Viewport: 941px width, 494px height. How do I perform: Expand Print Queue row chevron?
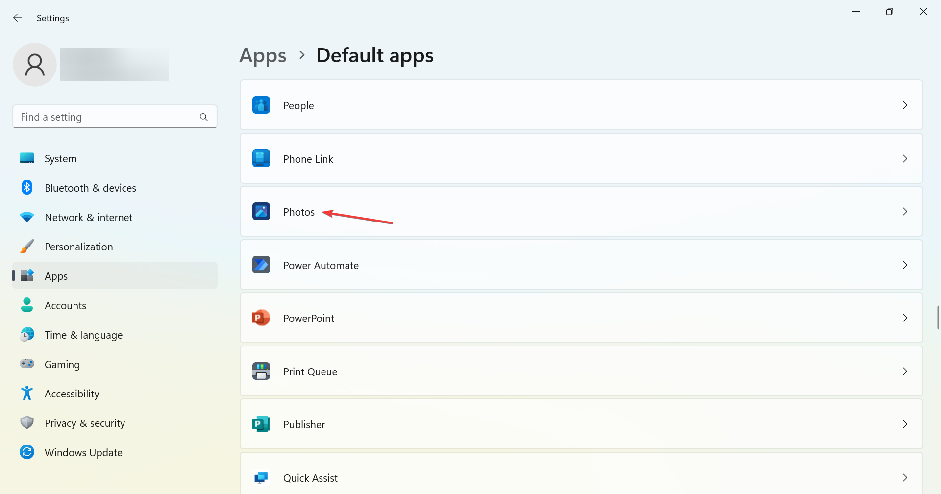[905, 371]
